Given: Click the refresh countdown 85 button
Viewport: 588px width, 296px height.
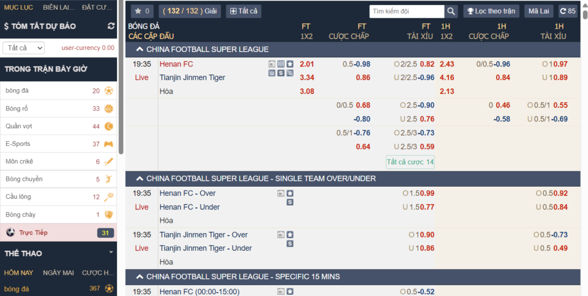Looking at the screenshot, I should [x=568, y=11].
